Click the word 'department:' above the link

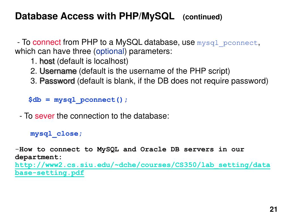point(39,157)
